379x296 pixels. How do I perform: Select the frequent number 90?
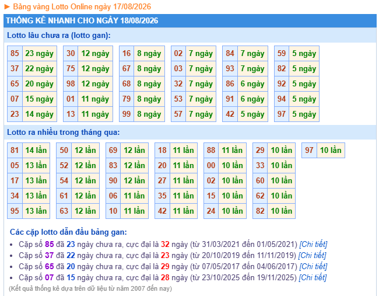113,180
